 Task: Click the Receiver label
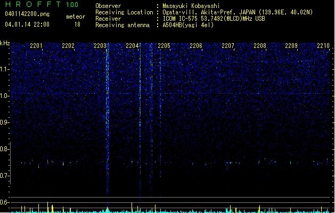pyautogui.click(x=108, y=19)
